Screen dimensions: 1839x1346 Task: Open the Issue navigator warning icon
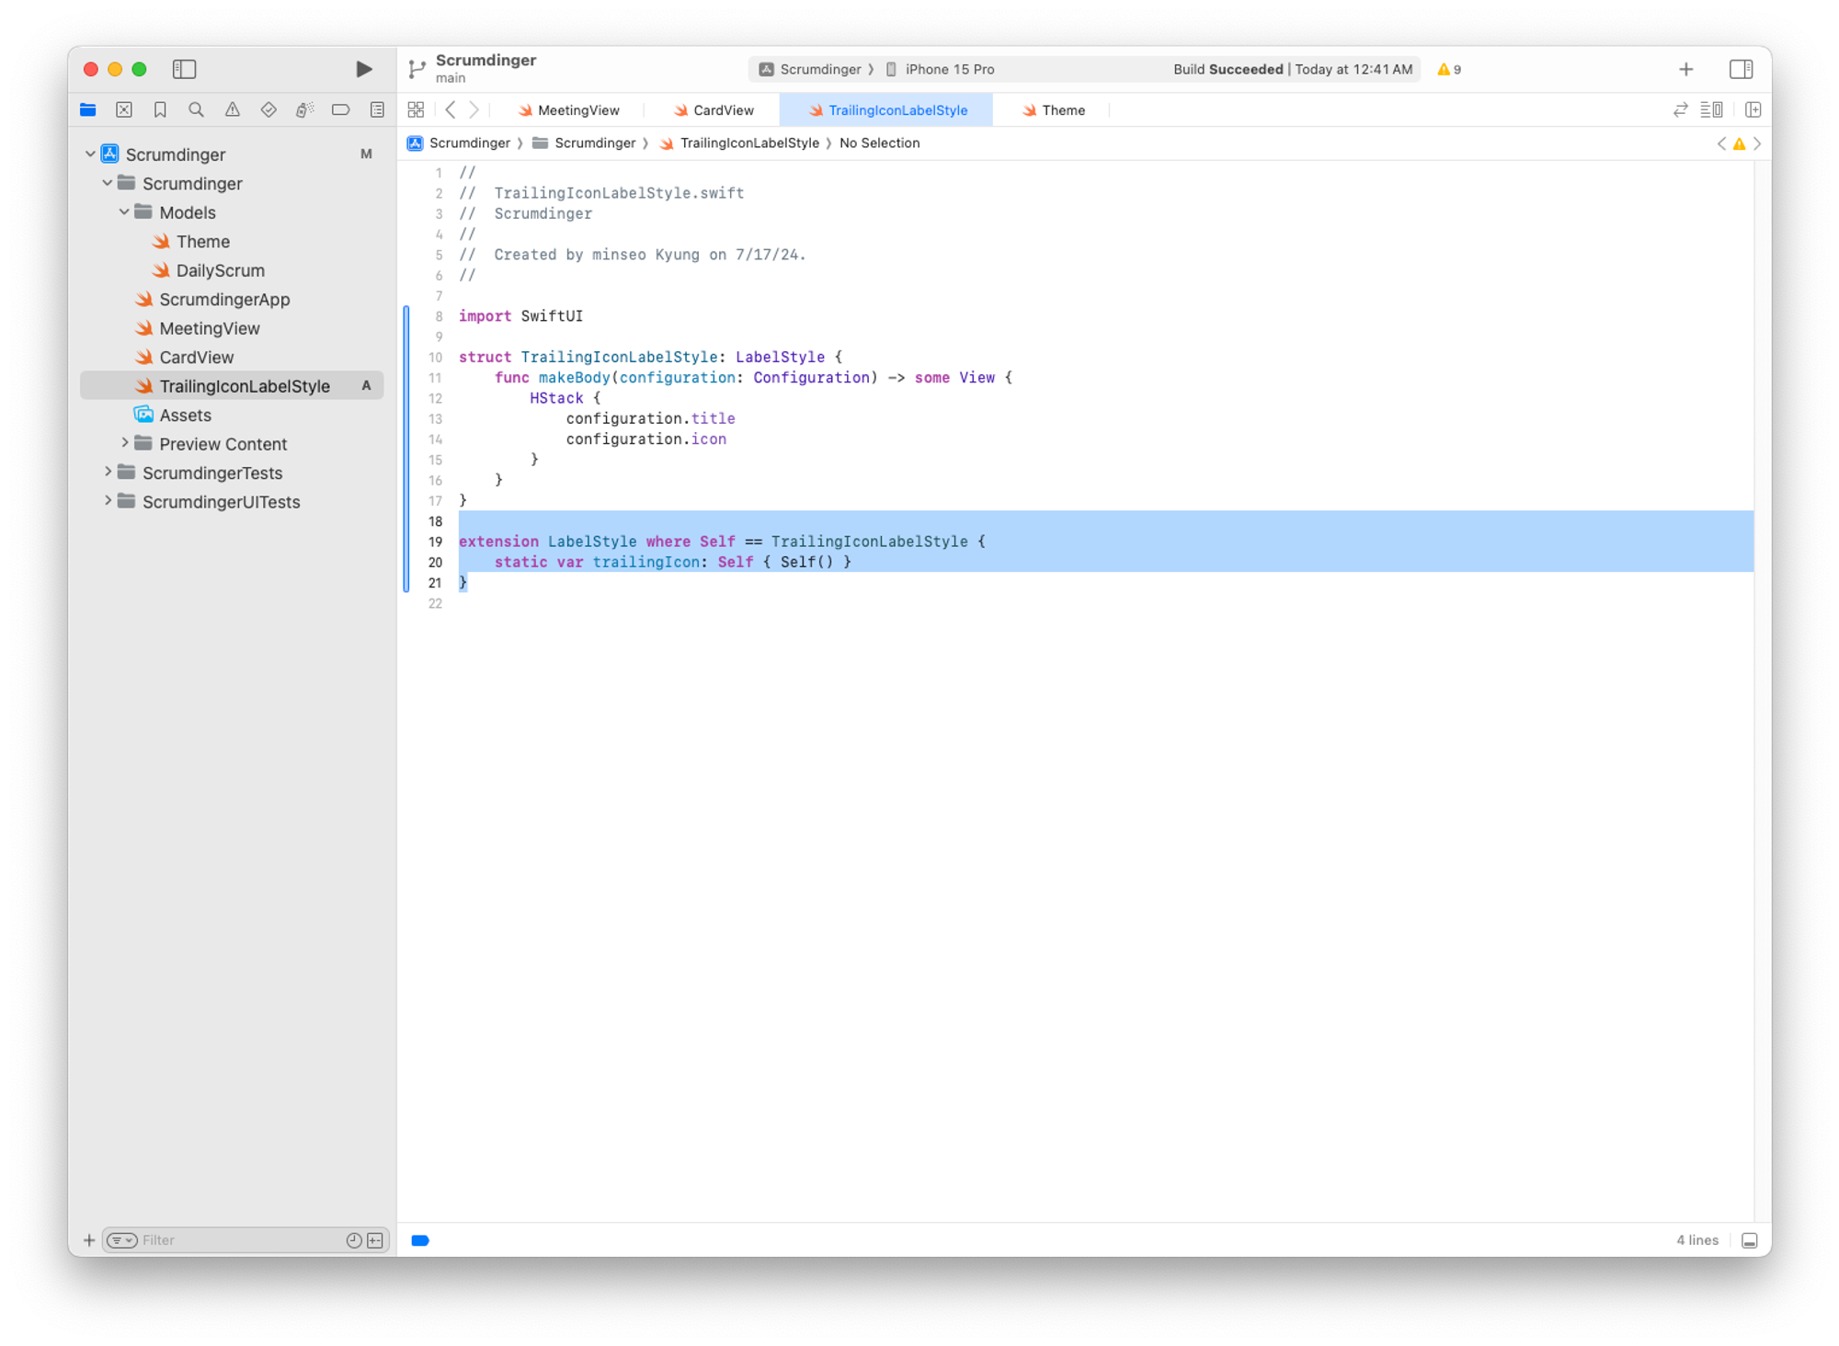click(233, 109)
